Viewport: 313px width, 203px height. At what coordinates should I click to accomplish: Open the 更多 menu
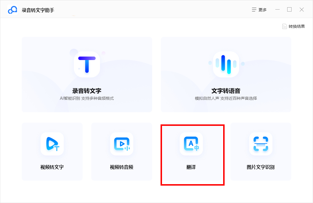click(x=259, y=9)
